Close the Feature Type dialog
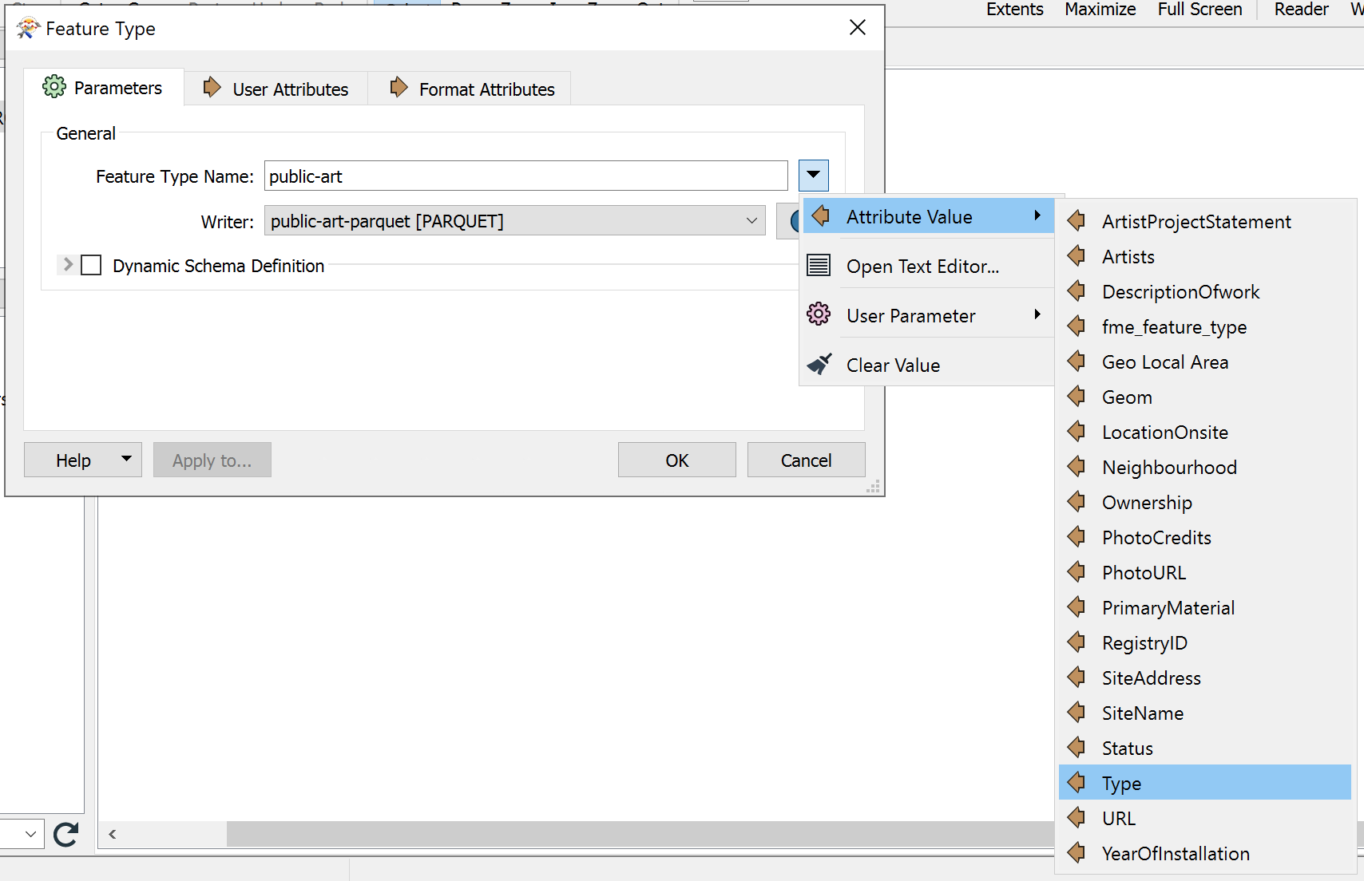This screenshot has height=881, width=1364. [858, 27]
